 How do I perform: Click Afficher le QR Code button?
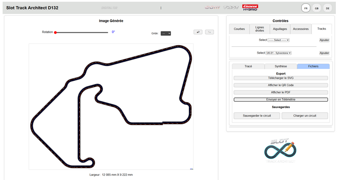(x=281, y=85)
